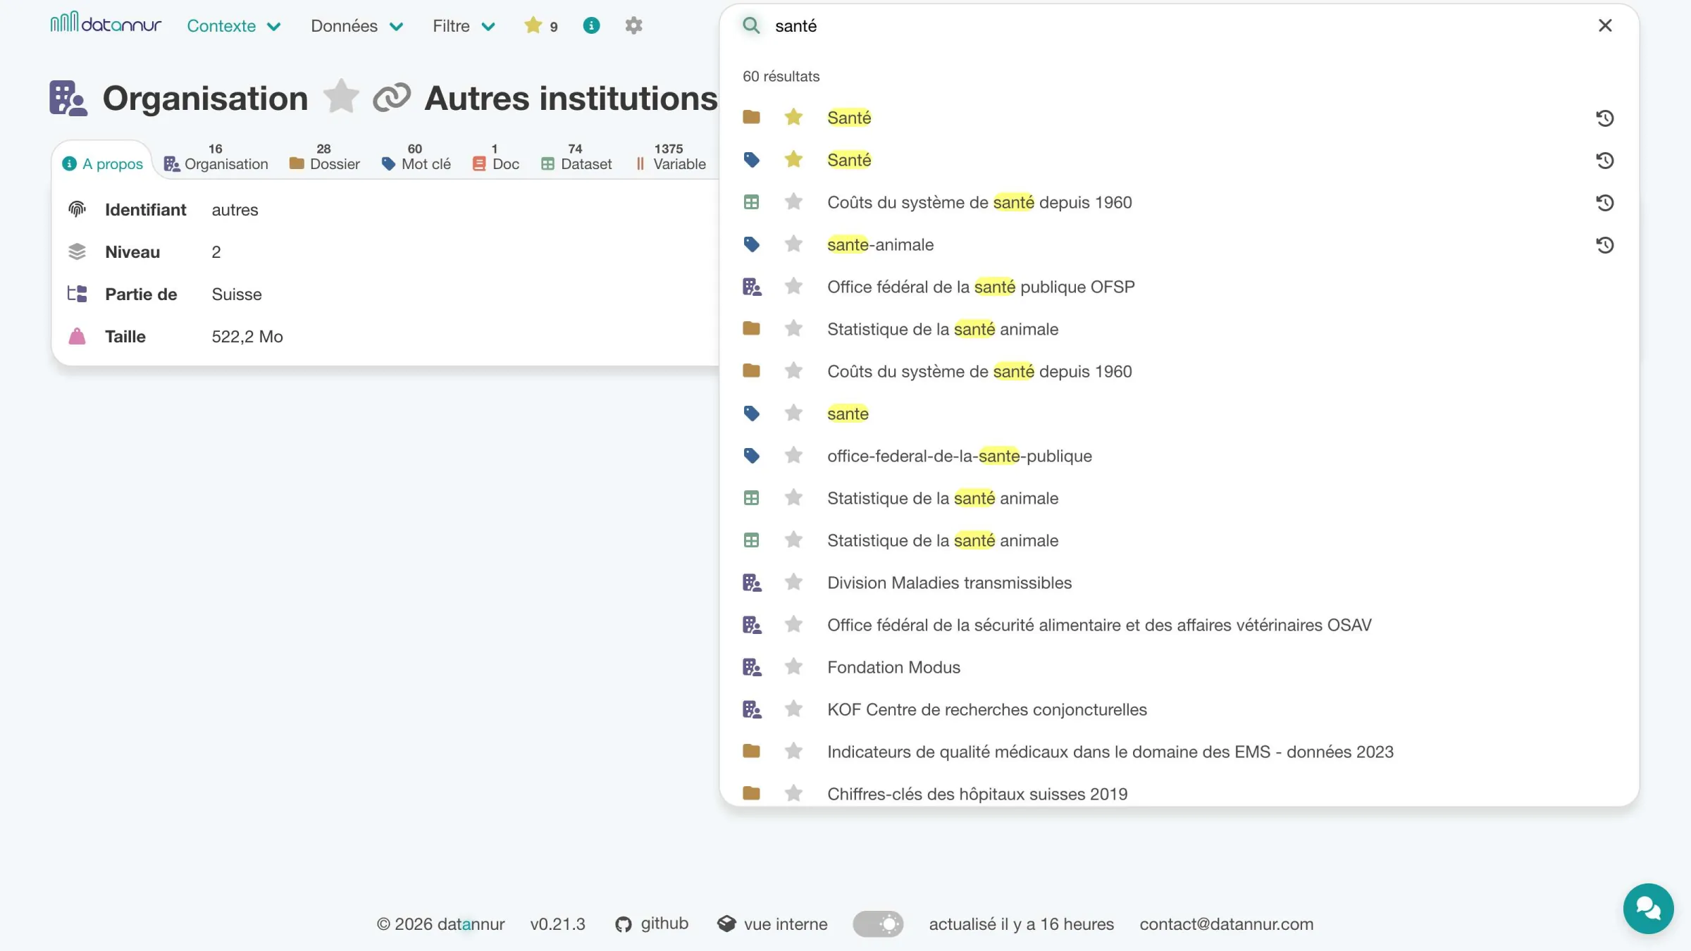Clear the search with the X button

(1605, 25)
